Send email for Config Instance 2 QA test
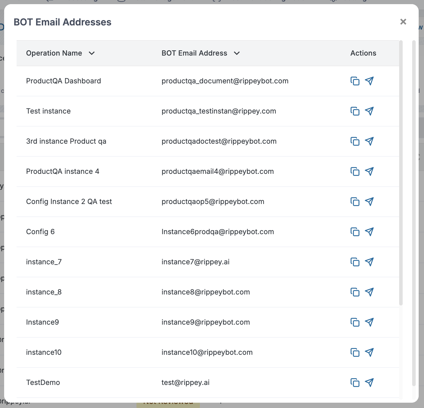The image size is (424, 408). coord(369,202)
